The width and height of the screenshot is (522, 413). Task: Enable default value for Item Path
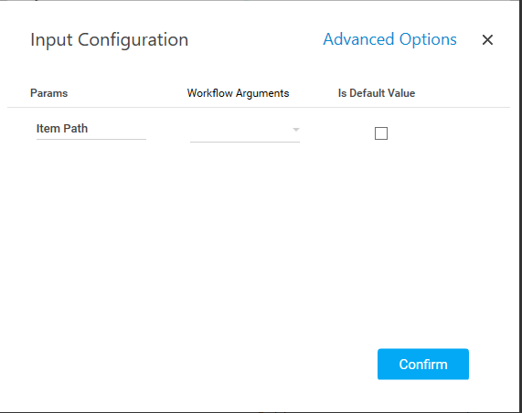(x=381, y=133)
